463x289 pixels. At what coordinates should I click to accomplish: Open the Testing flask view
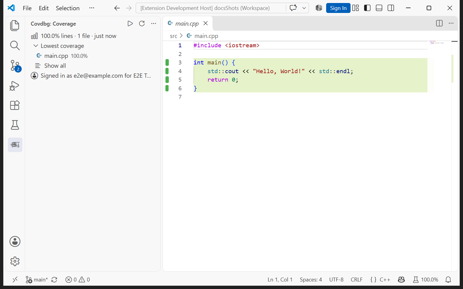point(15,125)
